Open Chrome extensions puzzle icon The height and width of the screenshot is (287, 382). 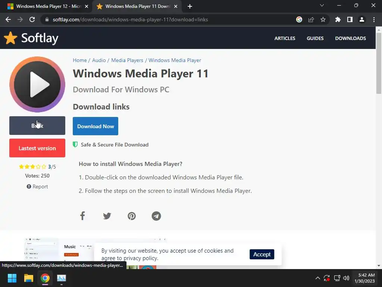(x=338, y=19)
